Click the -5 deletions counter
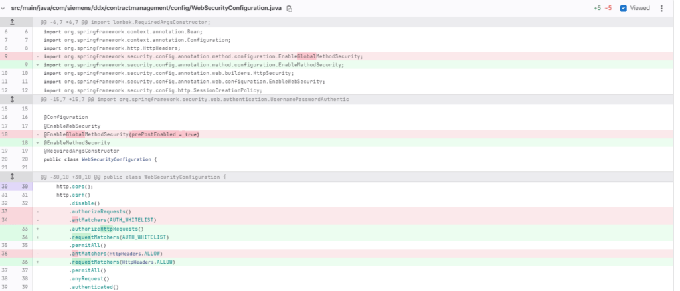This screenshot has width=680, height=291. (608, 8)
